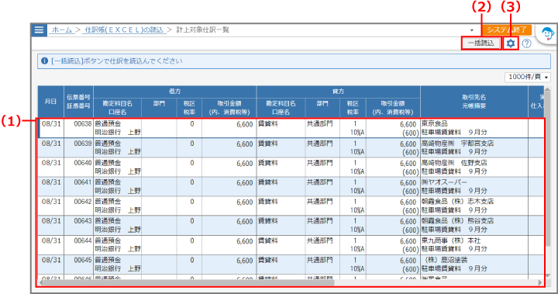558x294 pixels.
Task: Click debit tax class 0 in row 00645
Action: tap(192, 260)
